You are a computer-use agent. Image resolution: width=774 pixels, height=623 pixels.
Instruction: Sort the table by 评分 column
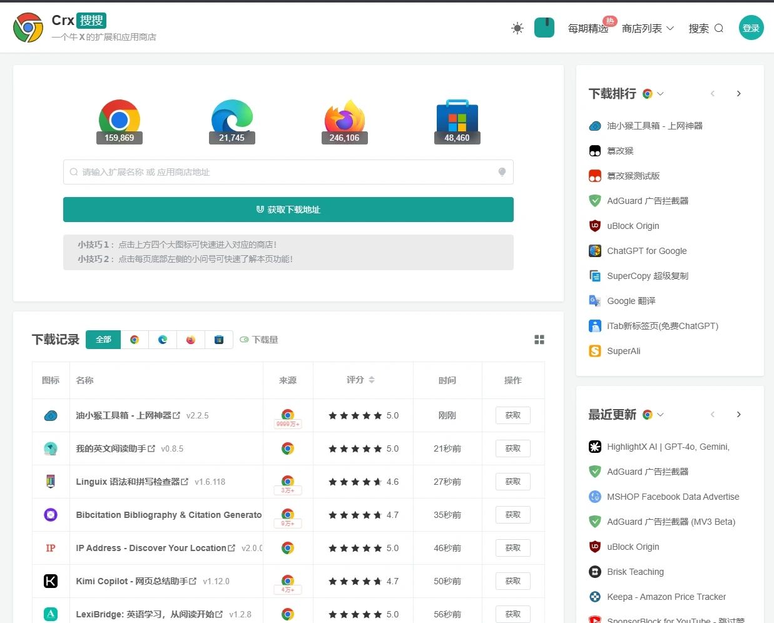[360, 380]
